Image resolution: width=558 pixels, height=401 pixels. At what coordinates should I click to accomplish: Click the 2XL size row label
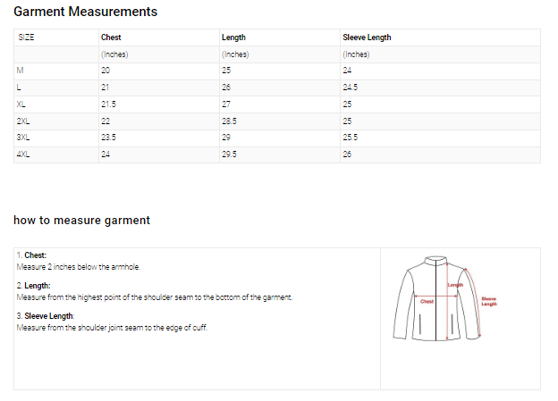(22, 121)
